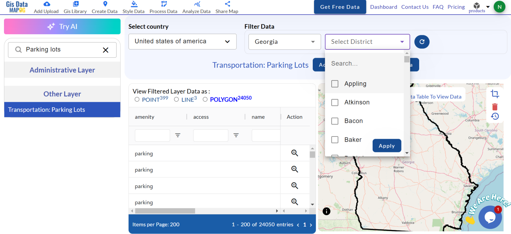Open the Style Data tool
The width and height of the screenshot is (511, 234).
133,4
